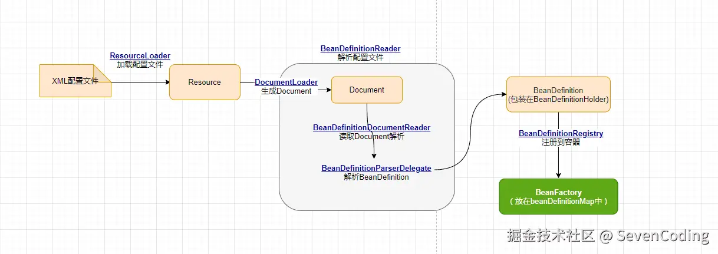Select the 解析BeanDefinition label

pos(376,177)
